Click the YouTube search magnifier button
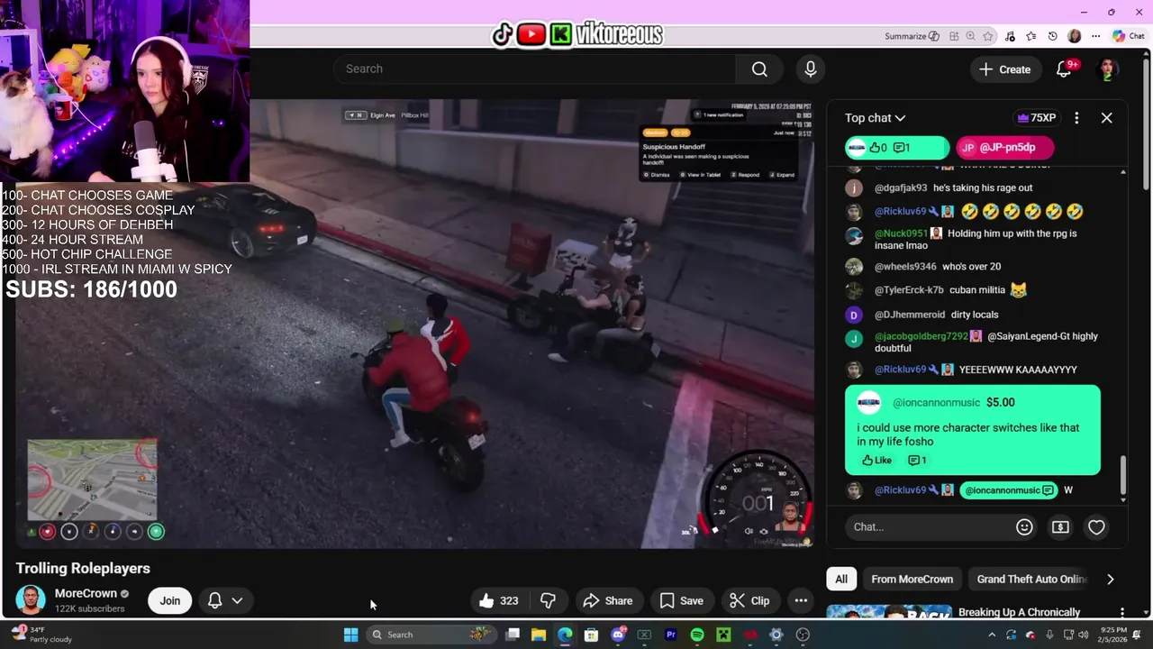The image size is (1153, 649). point(759,69)
